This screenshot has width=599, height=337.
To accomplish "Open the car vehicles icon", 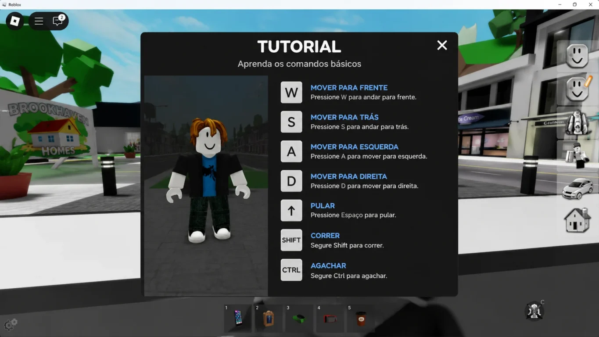I will click(577, 188).
